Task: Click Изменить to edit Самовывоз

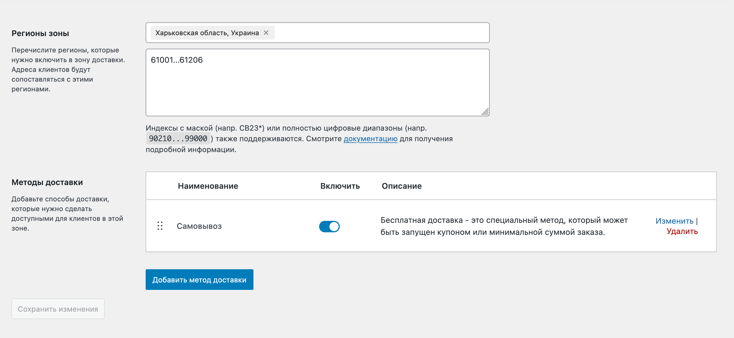Action: click(674, 221)
